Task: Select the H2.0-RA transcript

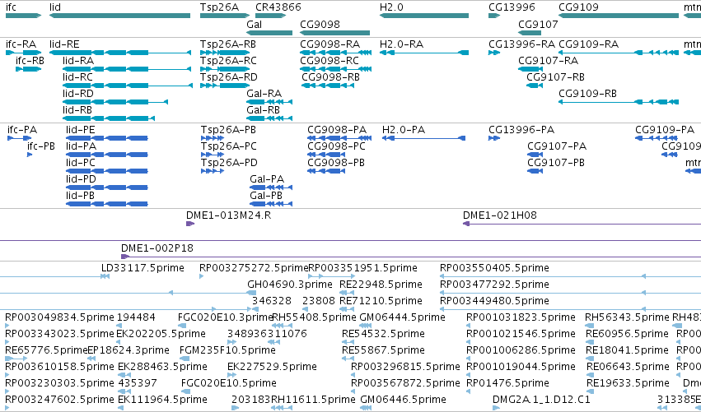Action: click(424, 53)
